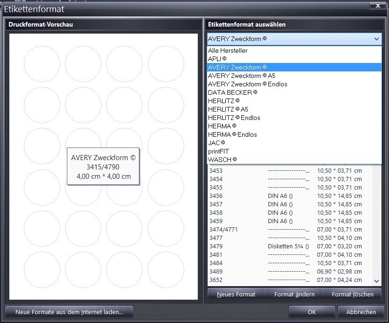The image size is (389, 323).
Task: Select format row 3453
Action: tap(290, 171)
